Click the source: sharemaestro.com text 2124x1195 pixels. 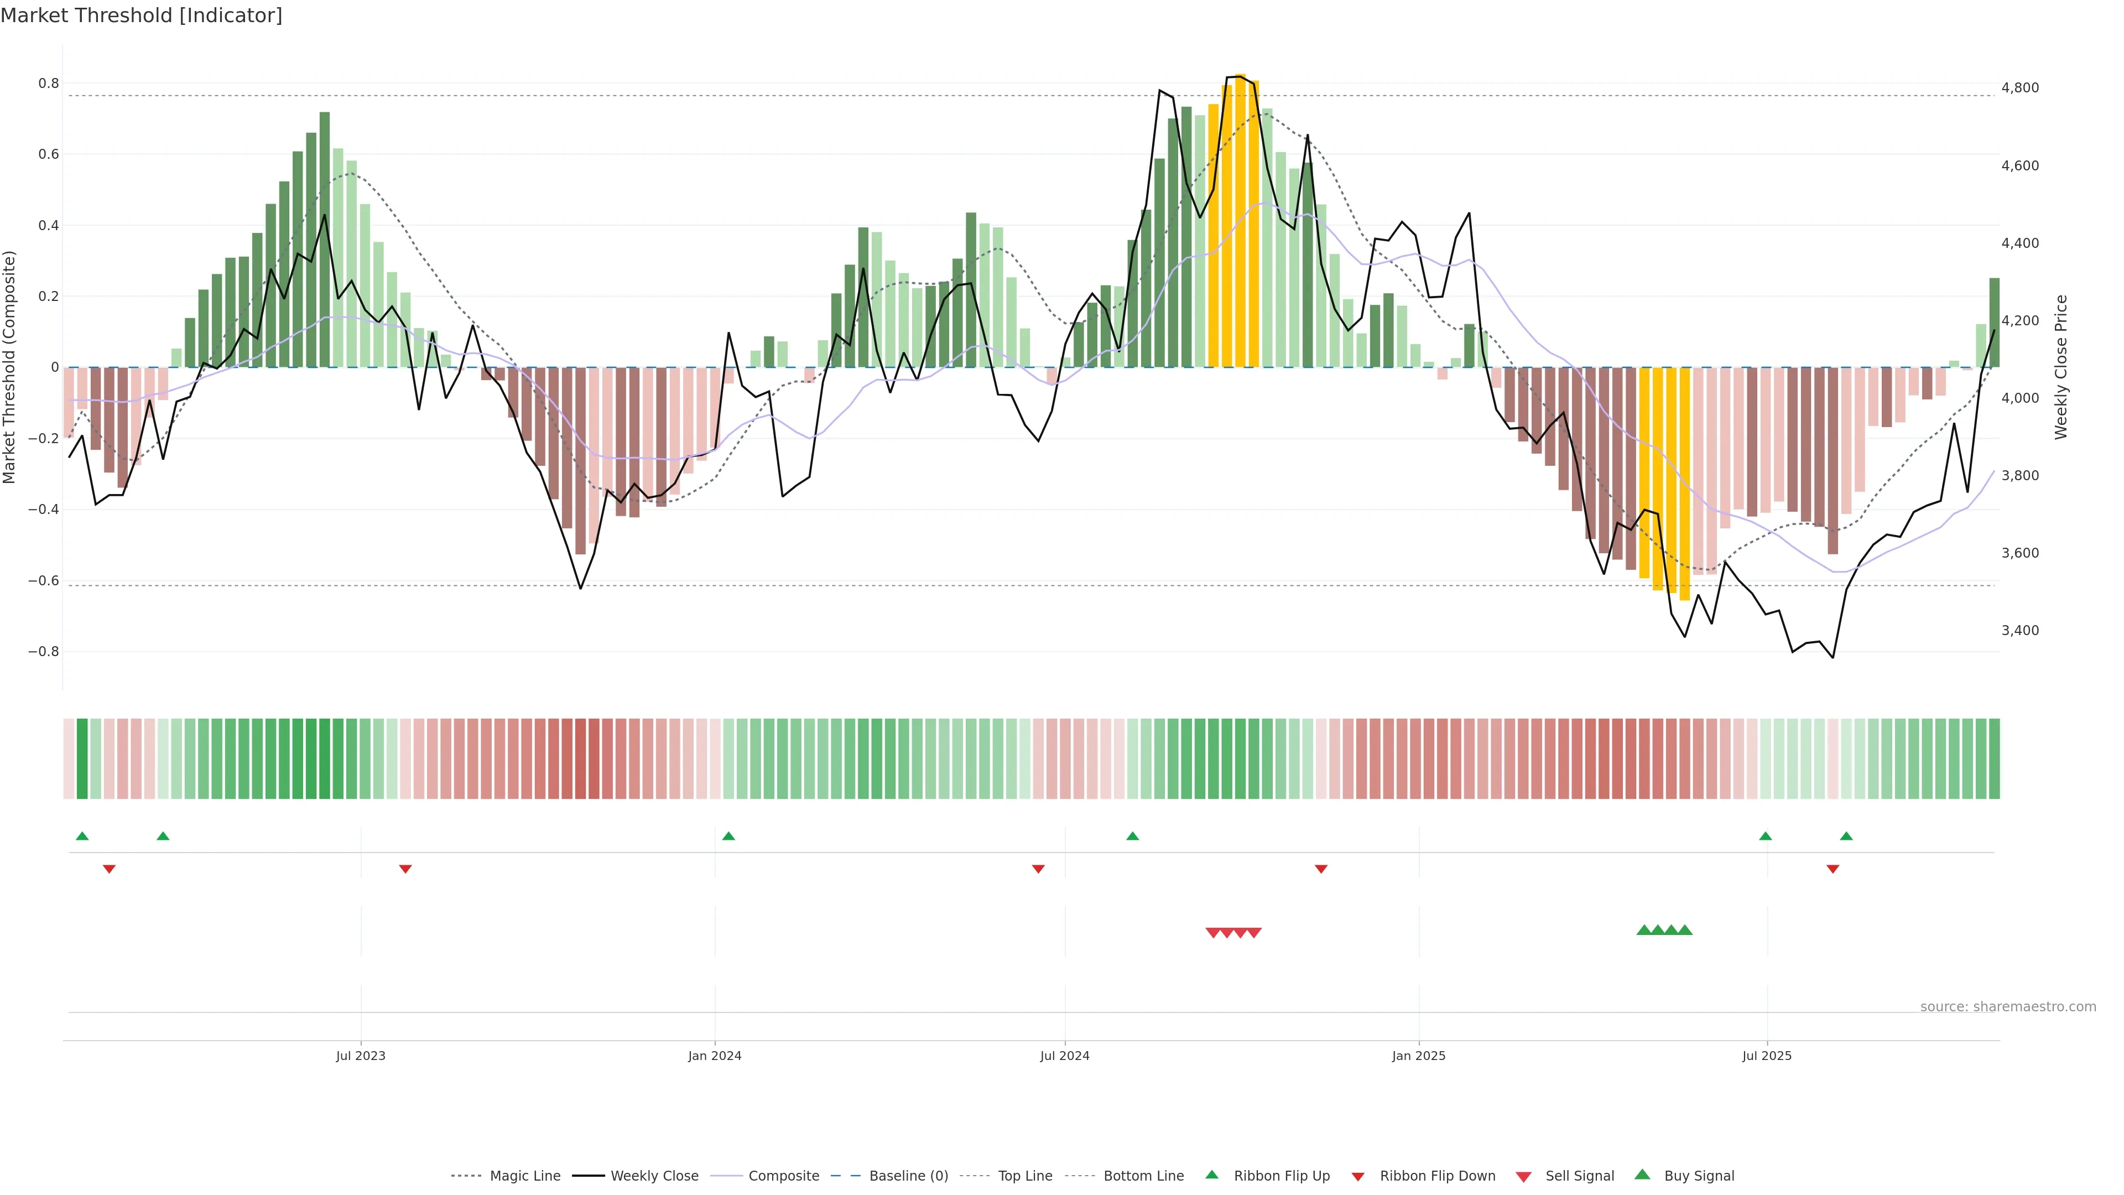2008,1007
